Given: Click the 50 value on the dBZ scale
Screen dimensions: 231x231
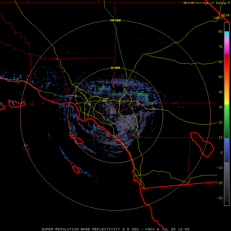Looking at the screenshot, I should click(220, 77).
